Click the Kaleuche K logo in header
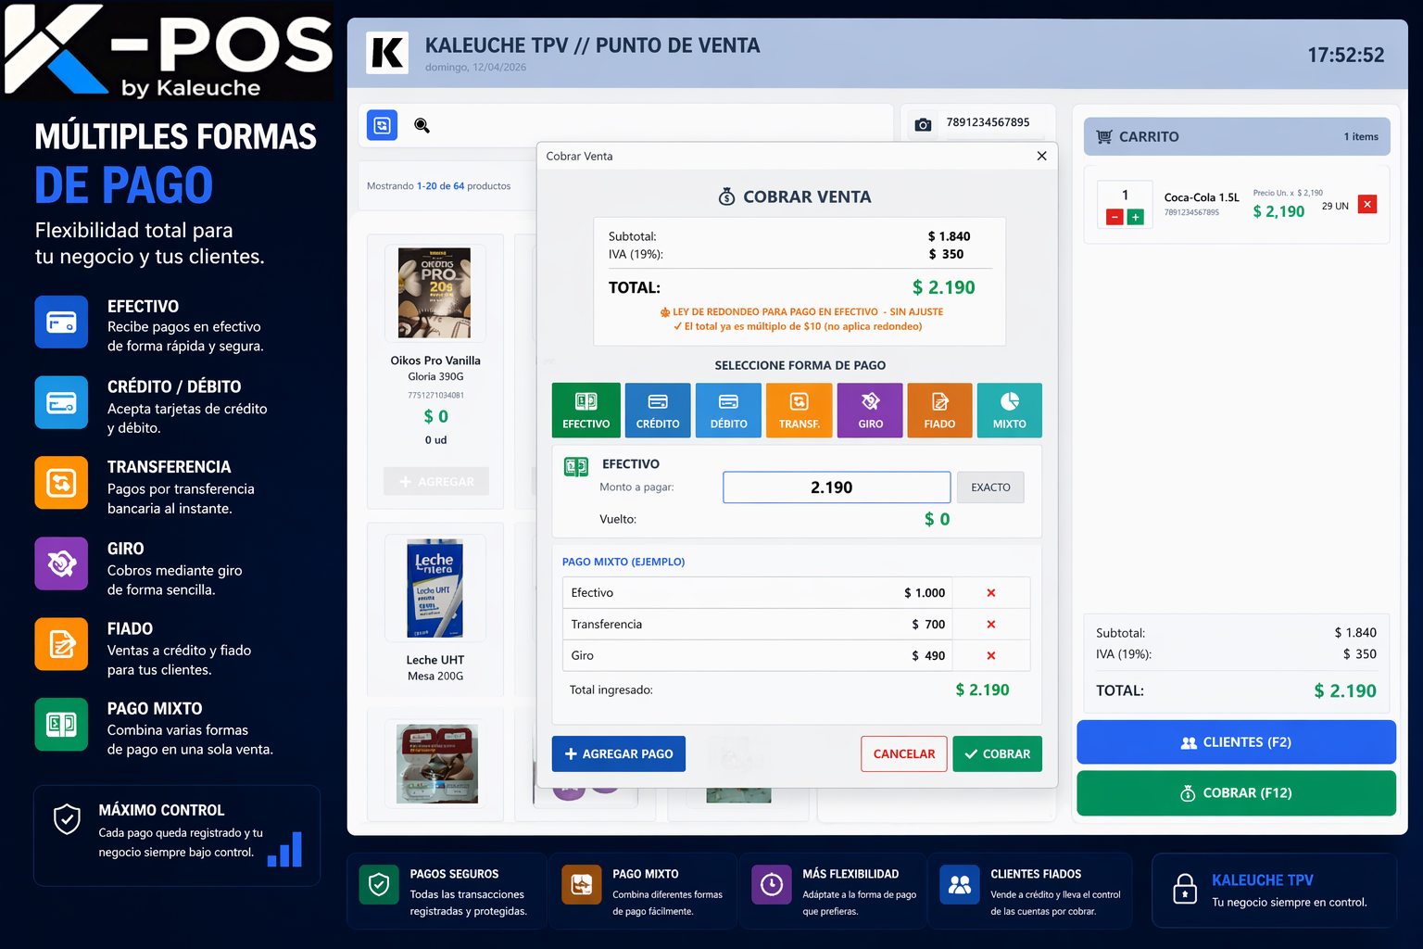Screen dimensions: 1423x949 [x=387, y=54]
